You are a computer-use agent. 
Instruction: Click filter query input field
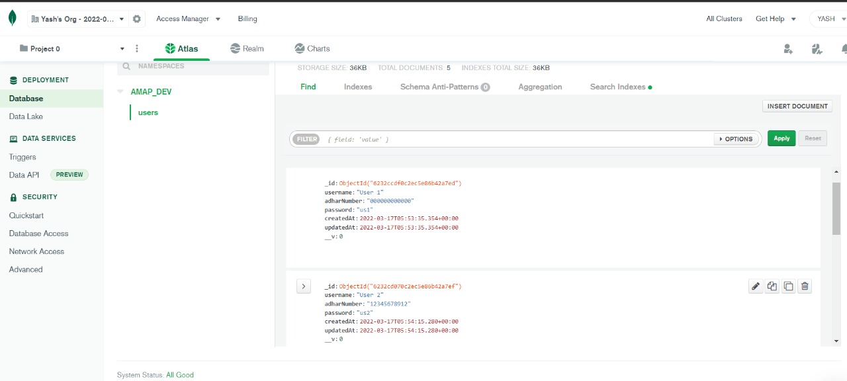[x=519, y=140]
